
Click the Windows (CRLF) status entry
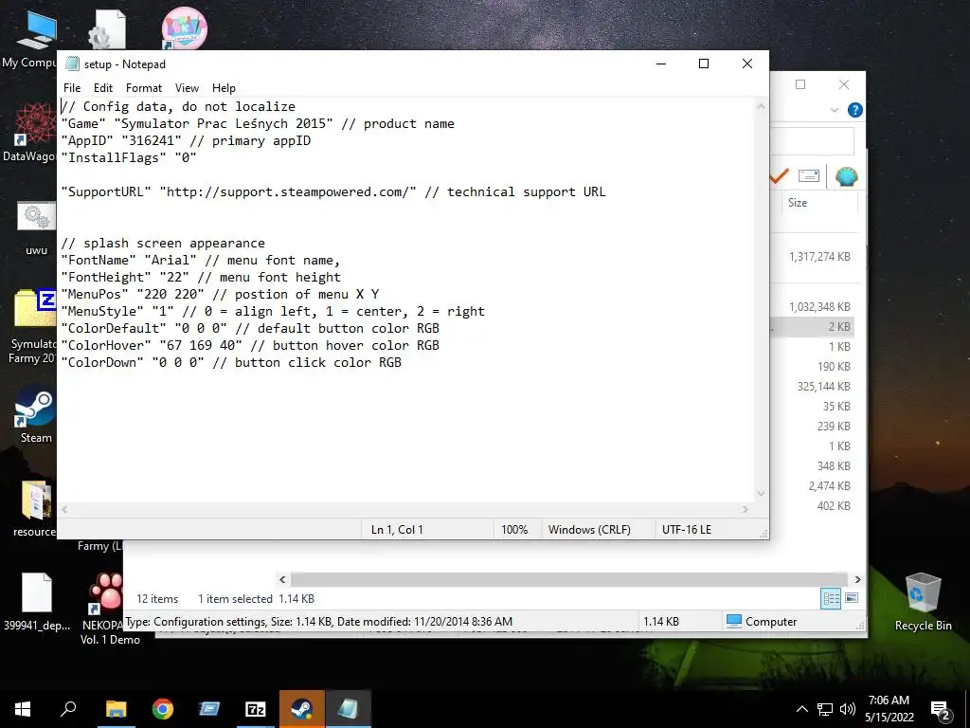589,529
